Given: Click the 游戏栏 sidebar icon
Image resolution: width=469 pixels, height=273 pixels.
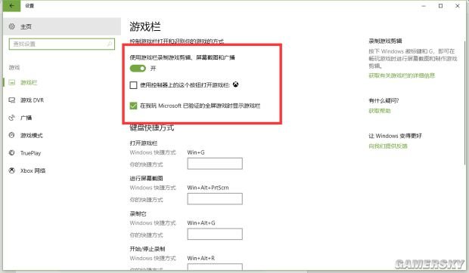Looking at the screenshot, I should coord(11,82).
